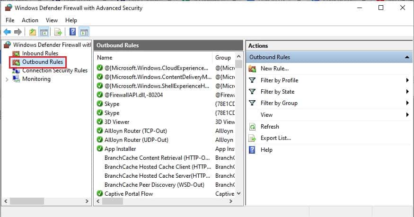414x217 pixels.
Task: Click the Export List toolbar icon
Action: pos(58,32)
